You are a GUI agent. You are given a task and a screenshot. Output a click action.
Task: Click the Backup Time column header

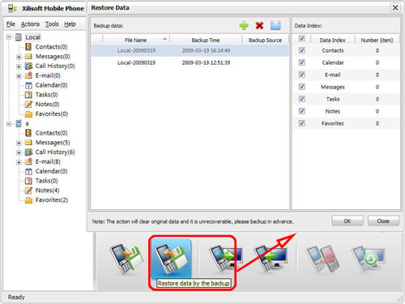[206, 40]
